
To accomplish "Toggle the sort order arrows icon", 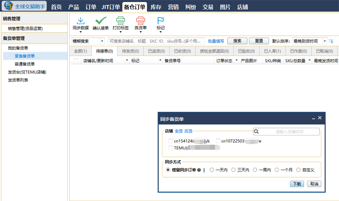I will click(331, 41).
